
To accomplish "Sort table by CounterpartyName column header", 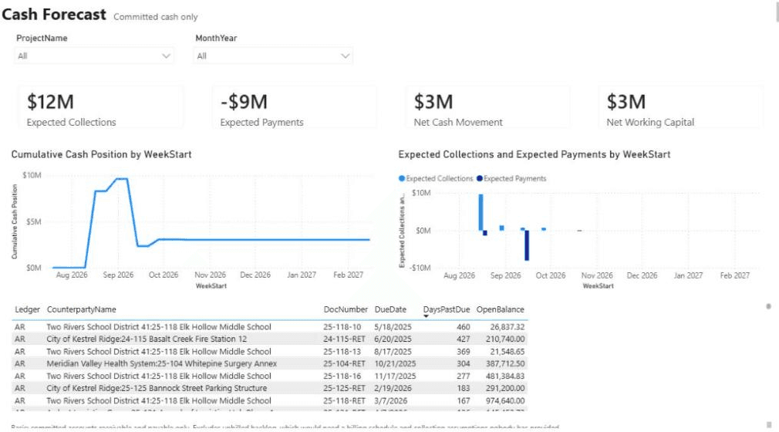I will tap(82, 309).
